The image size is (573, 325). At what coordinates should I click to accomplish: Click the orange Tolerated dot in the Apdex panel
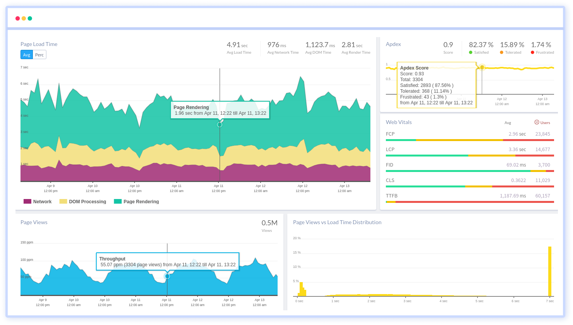click(501, 52)
